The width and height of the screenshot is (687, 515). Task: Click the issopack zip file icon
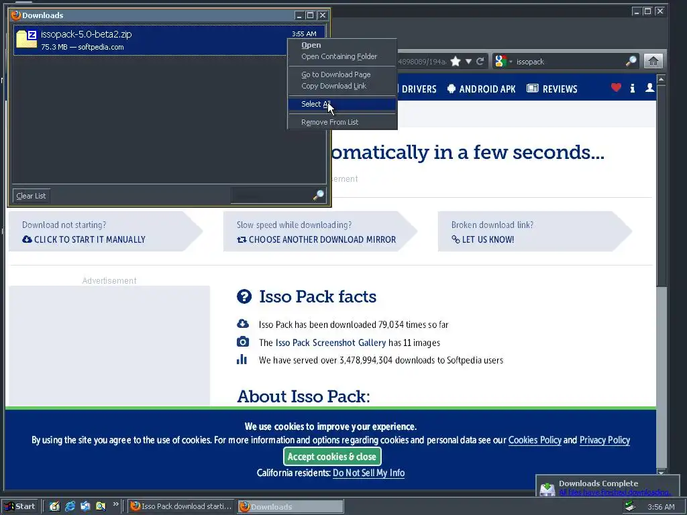(26, 40)
